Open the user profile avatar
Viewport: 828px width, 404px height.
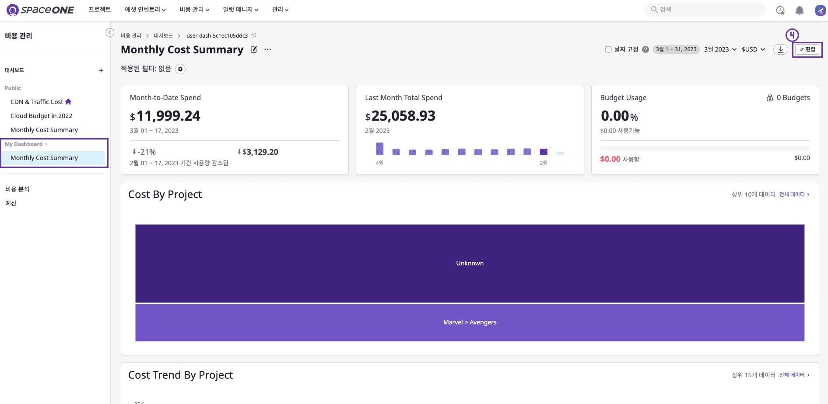pyautogui.click(x=820, y=10)
